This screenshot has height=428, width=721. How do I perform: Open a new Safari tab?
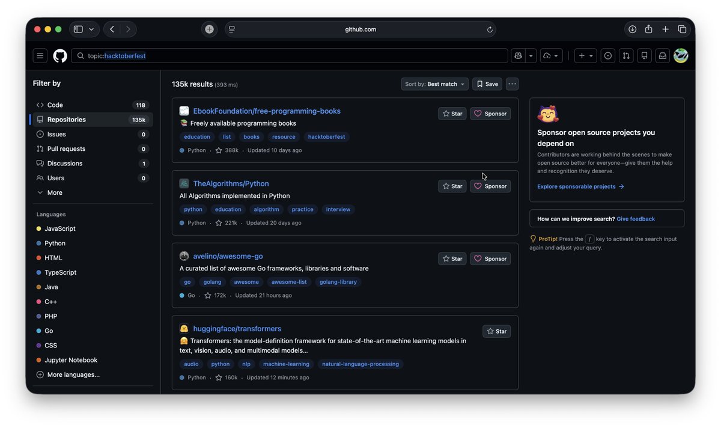click(x=665, y=29)
